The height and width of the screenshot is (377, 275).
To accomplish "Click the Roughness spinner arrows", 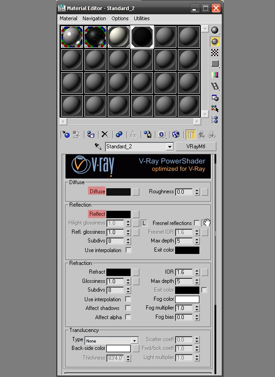I will pyautogui.click(x=197, y=192).
